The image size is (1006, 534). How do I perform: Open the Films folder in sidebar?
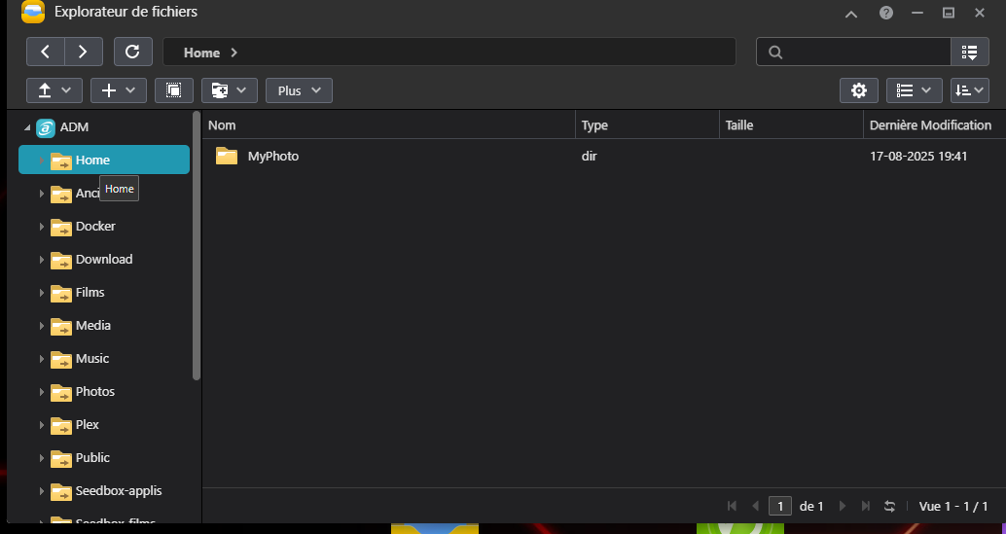pyautogui.click(x=90, y=292)
